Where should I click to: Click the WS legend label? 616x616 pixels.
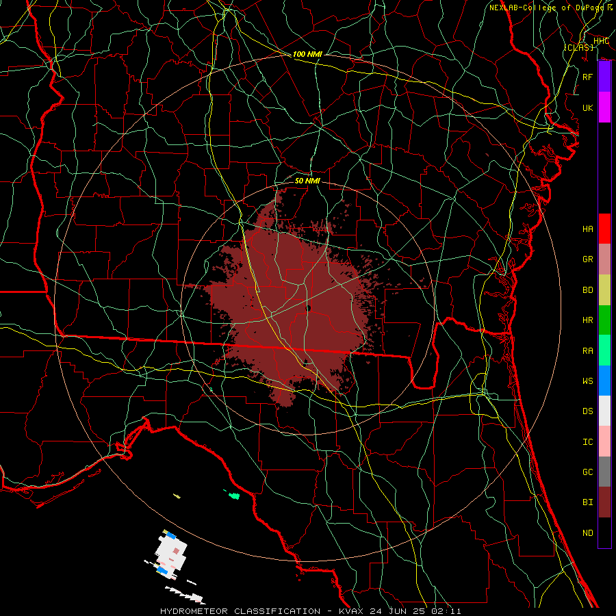pyautogui.click(x=588, y=381)
